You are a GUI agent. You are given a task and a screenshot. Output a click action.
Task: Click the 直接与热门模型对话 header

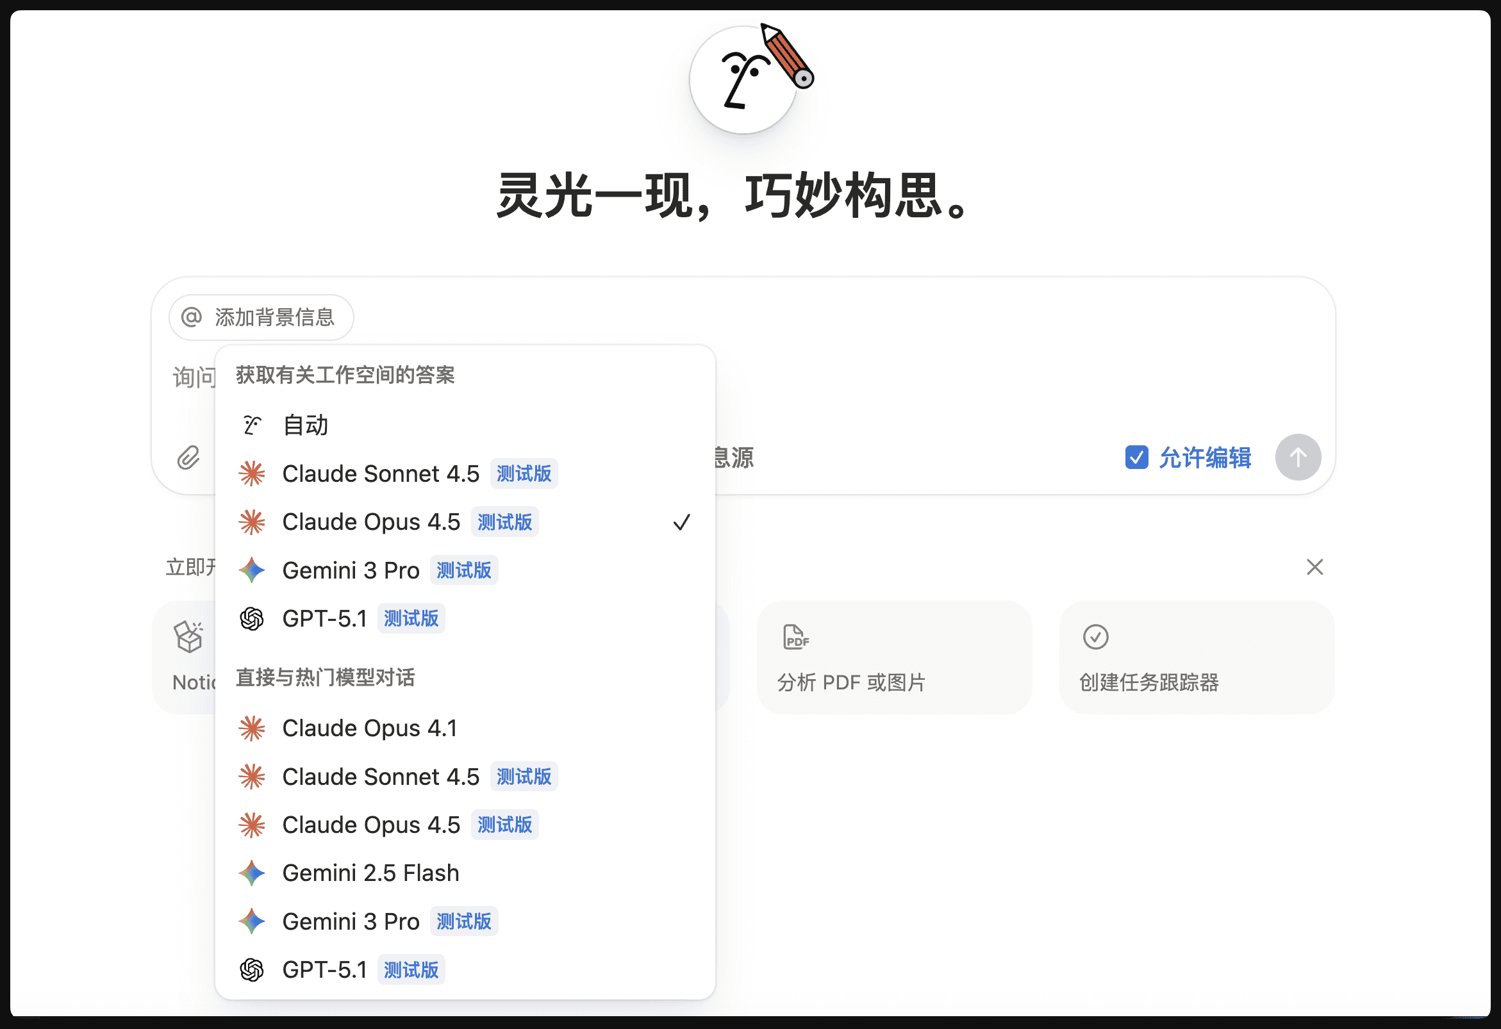tap(325, 677)
